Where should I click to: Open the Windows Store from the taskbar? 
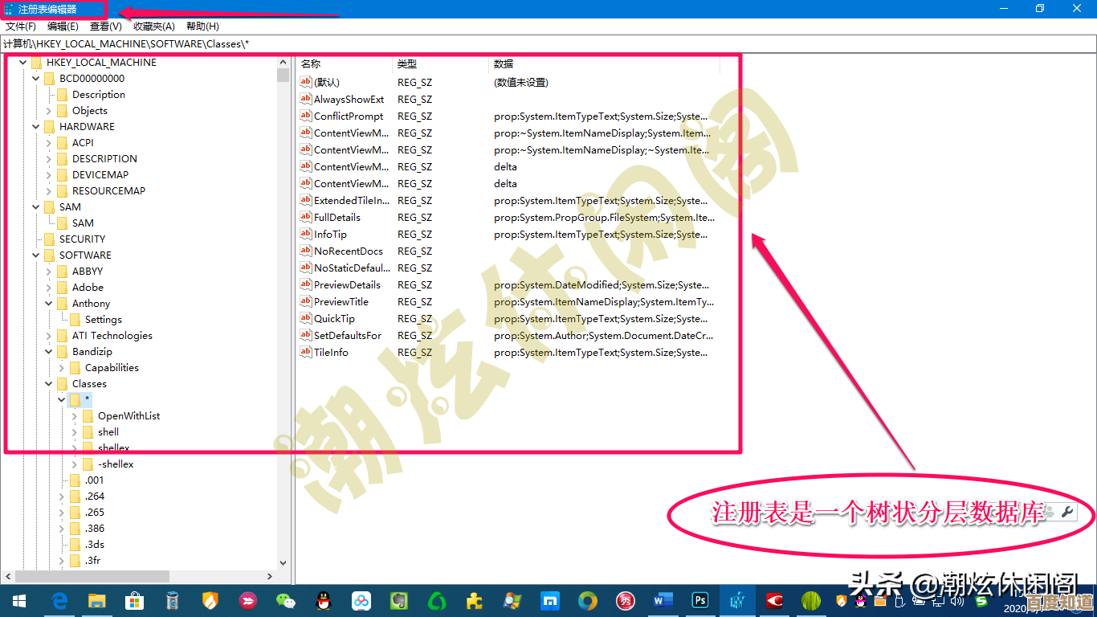point(134,600)
